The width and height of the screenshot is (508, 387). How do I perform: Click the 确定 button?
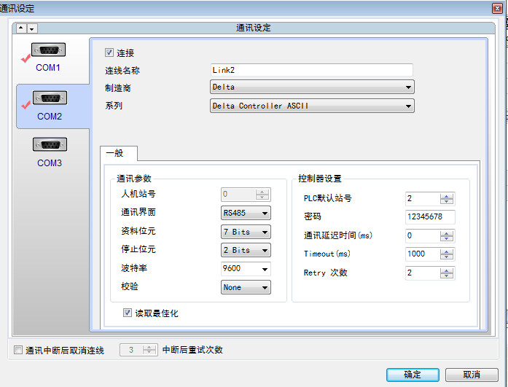(x=413, y=375)
